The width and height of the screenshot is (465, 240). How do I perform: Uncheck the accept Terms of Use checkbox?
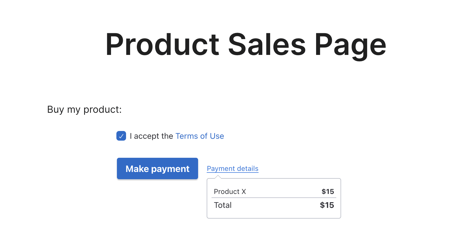coord(121,136)
